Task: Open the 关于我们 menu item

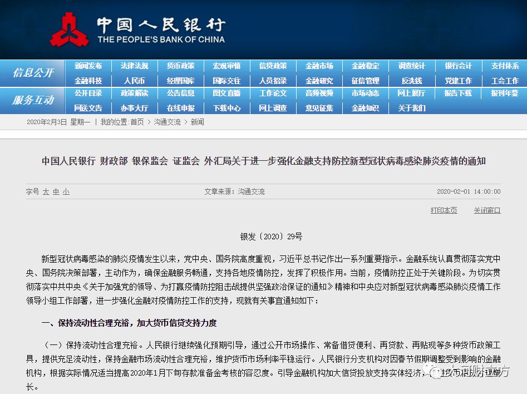Action: pos(412,108)
